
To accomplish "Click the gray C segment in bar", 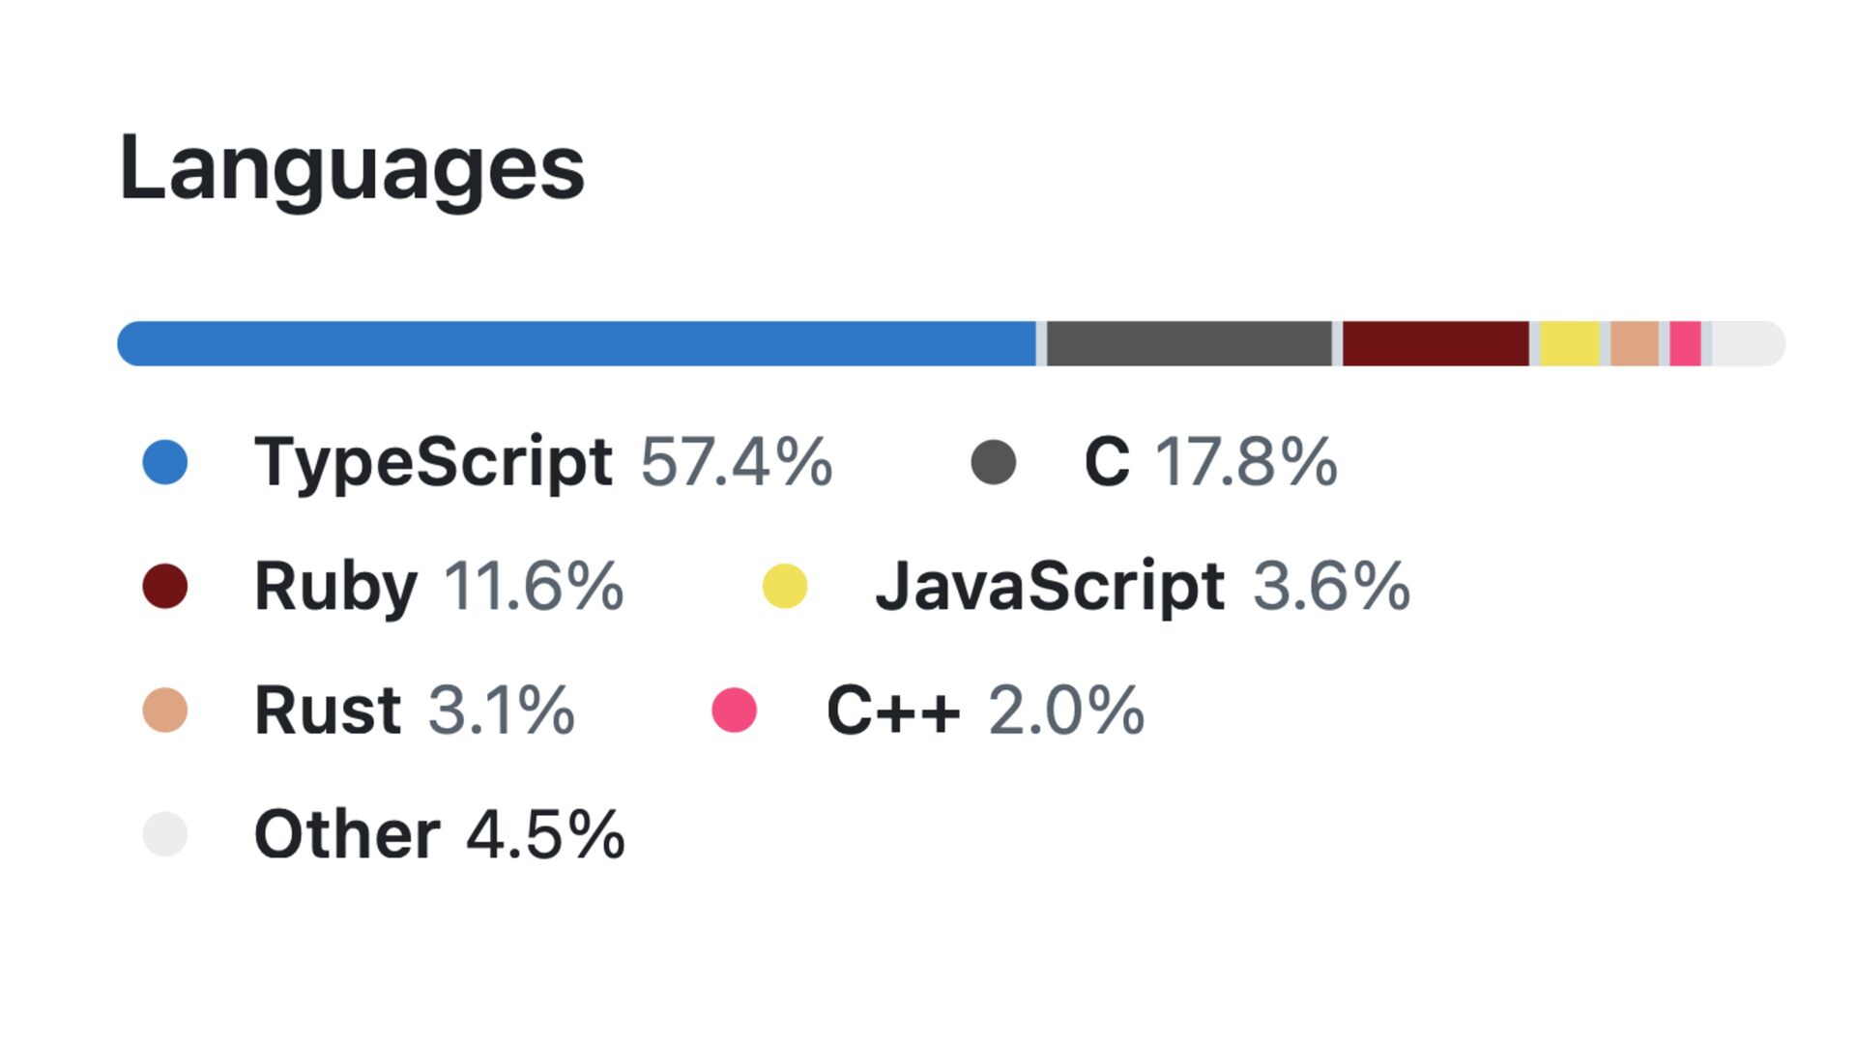I will pos(1189,344).
